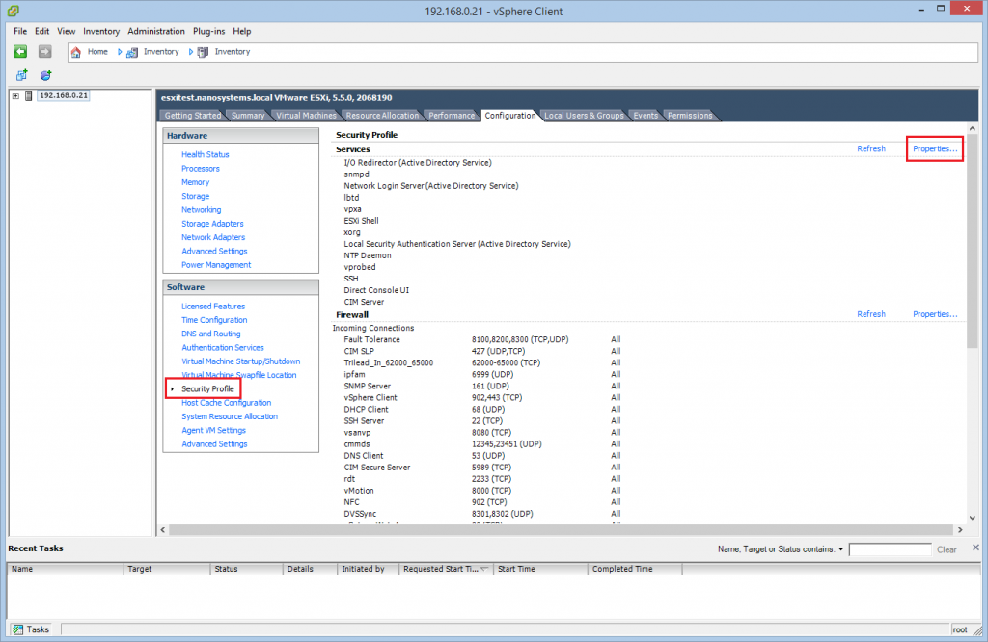The image size is (988, 642).
Task: Click the Tasks icon in the status bar
Action: 16,629
